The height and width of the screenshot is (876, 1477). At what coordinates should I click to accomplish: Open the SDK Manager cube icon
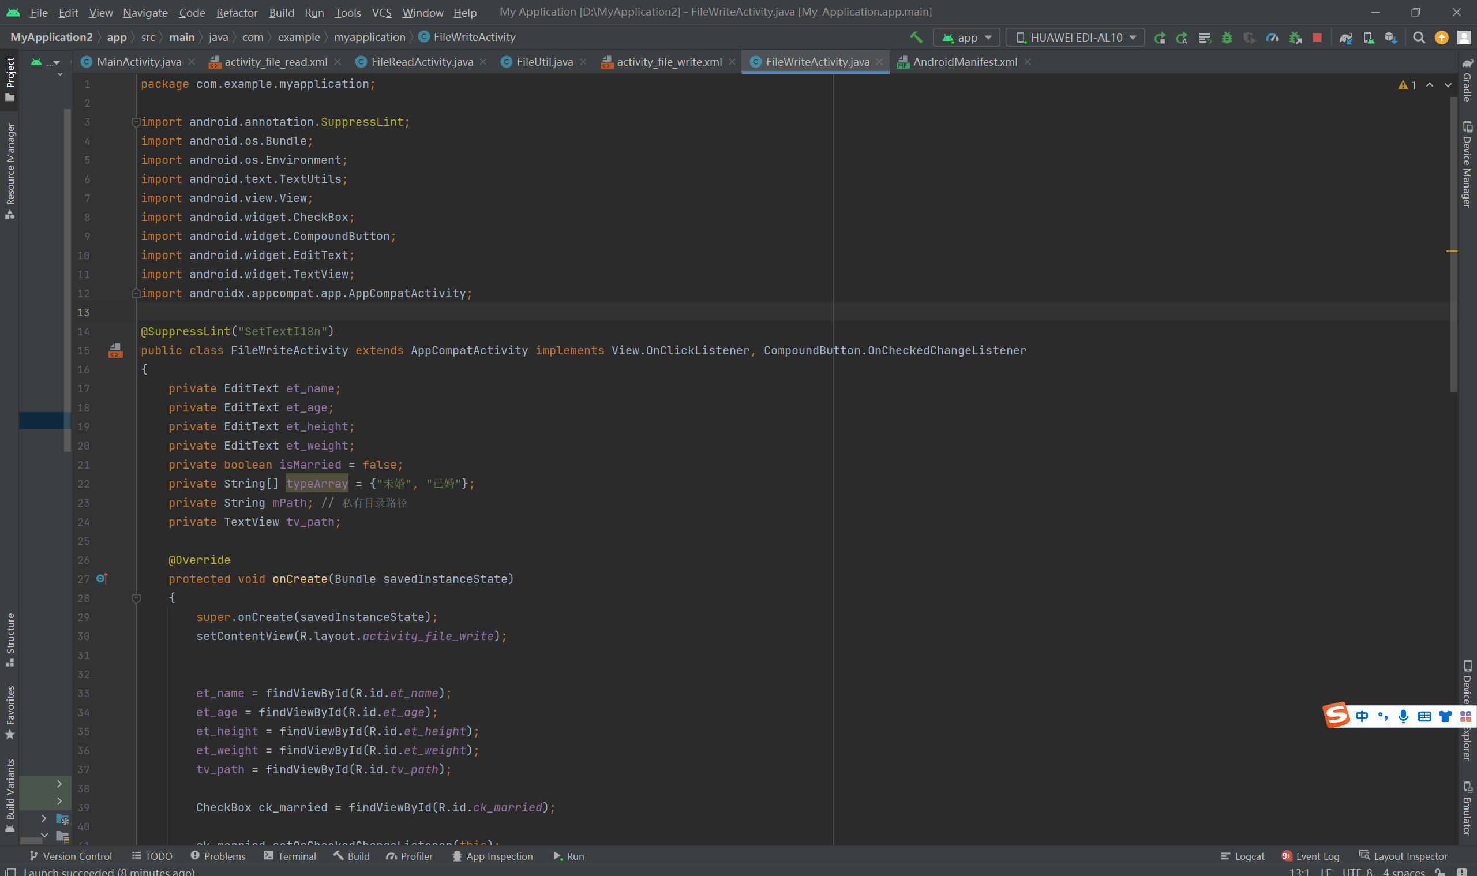(1391, 37)
